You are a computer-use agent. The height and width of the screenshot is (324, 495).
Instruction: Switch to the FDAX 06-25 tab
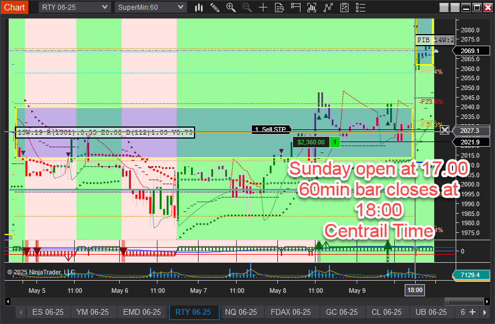[291, 312]
